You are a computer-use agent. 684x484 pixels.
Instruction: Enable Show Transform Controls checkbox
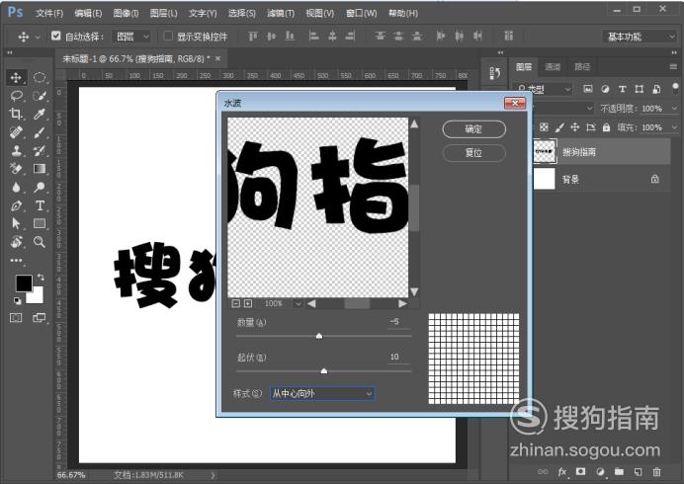[168, 36]
